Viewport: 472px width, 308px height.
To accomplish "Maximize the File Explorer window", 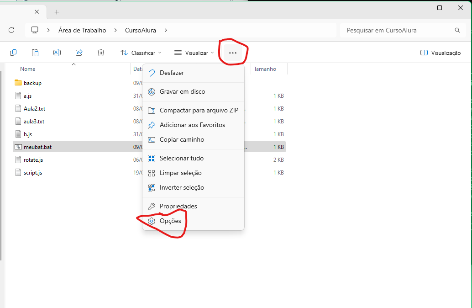I will 440,8.
